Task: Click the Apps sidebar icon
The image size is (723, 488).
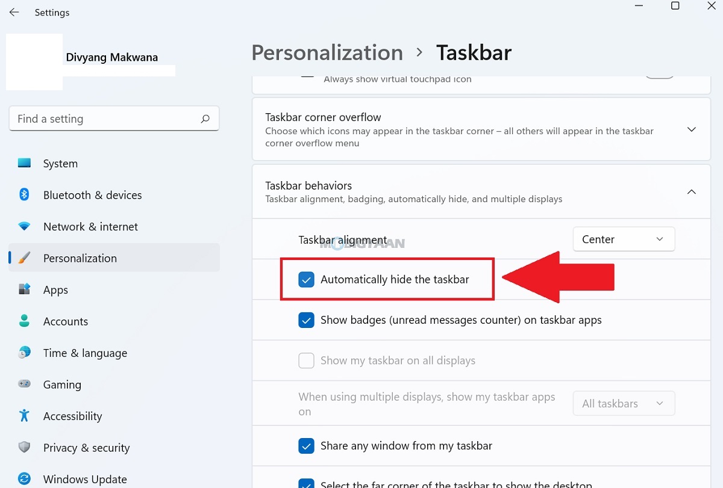Action: pos(55,289)
